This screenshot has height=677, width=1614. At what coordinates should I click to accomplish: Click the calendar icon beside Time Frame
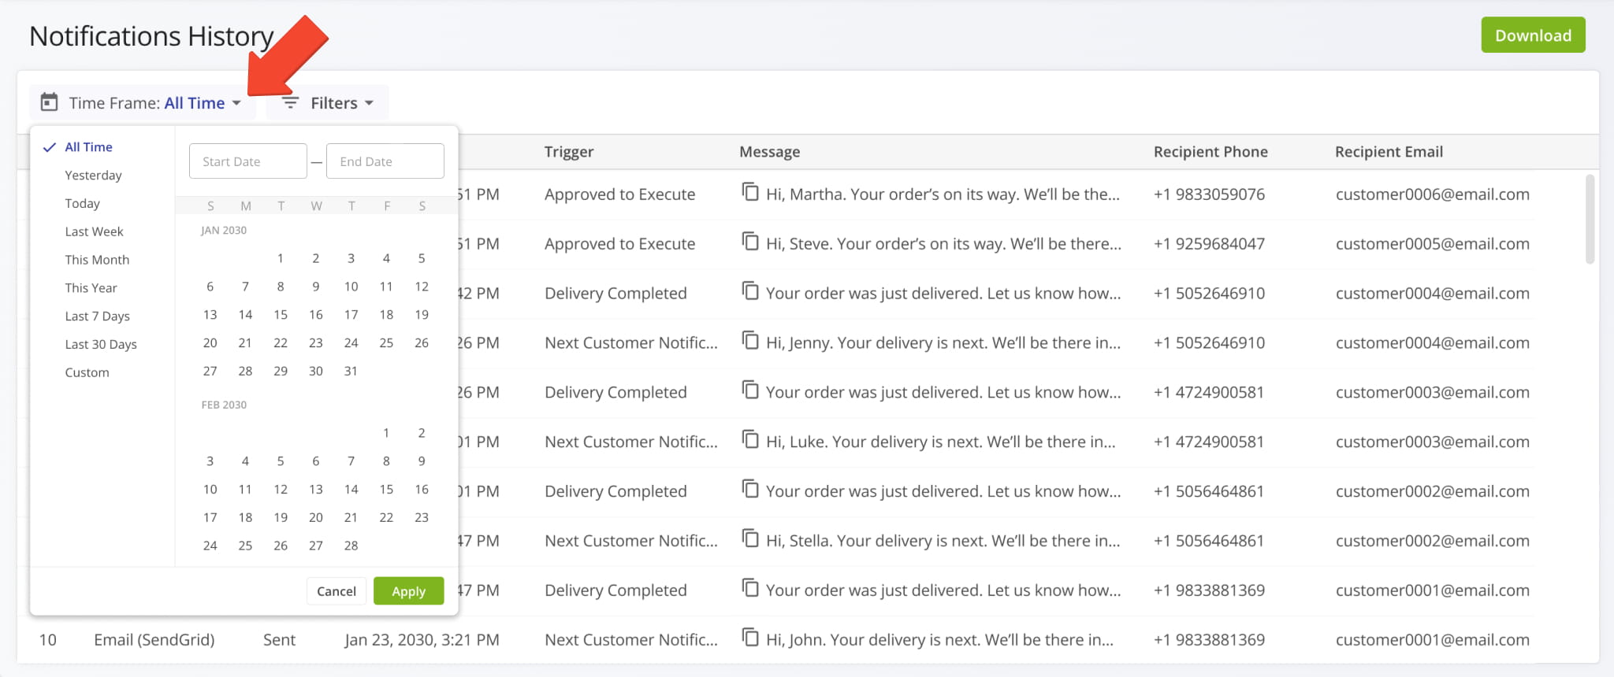49,102
